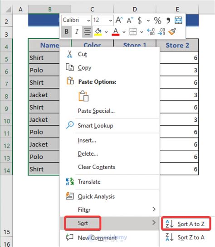The image size is (215, 247).
Task: Choose Copy from context menu
Action: pos(110,67)
